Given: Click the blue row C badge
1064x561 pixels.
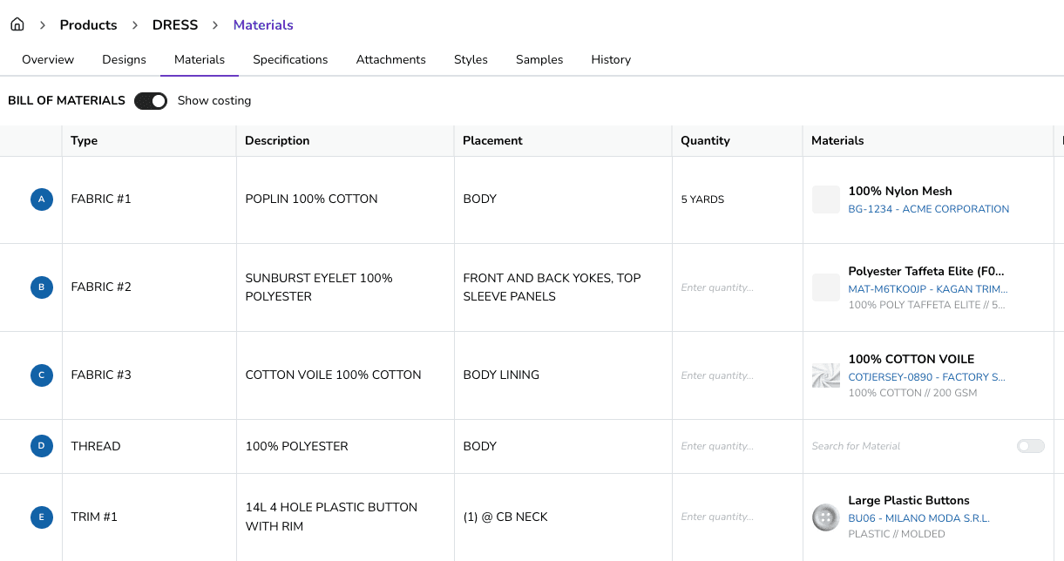Looking at the screenshot, I should 42,375.
